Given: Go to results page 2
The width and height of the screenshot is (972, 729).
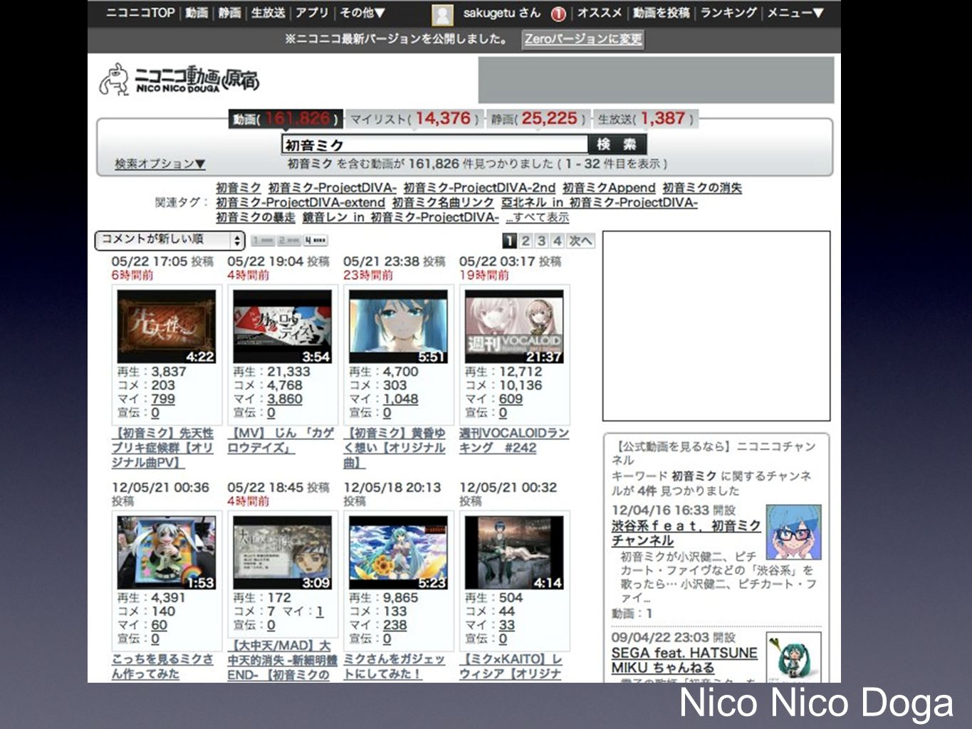Looking at the screenshot, I should [x=526, y=241].
